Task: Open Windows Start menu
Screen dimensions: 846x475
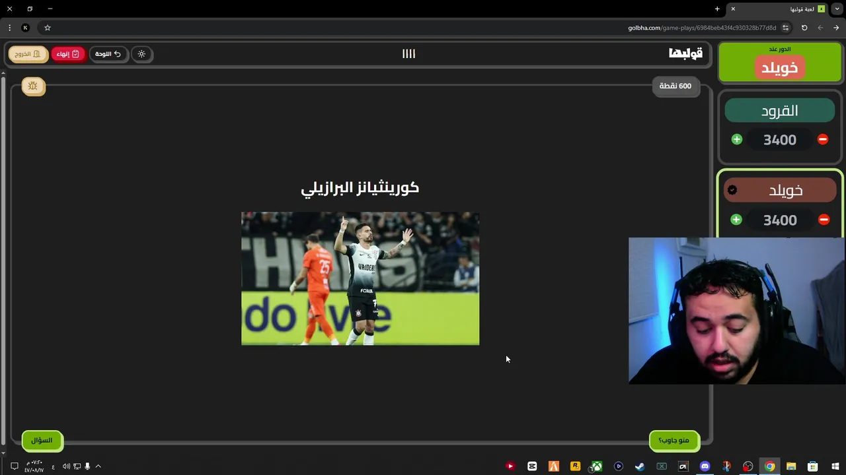Action: (835, 466)
